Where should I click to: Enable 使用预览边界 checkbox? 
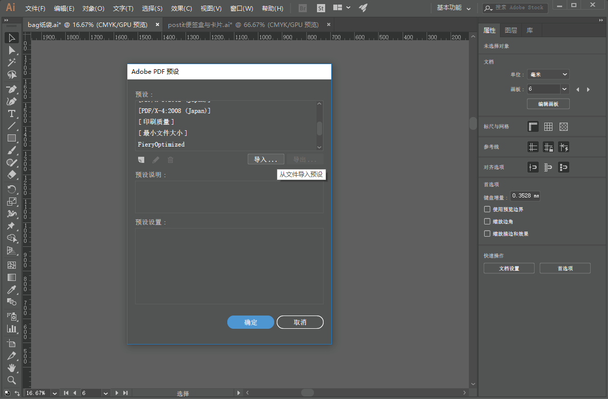(x=487, y=209)
